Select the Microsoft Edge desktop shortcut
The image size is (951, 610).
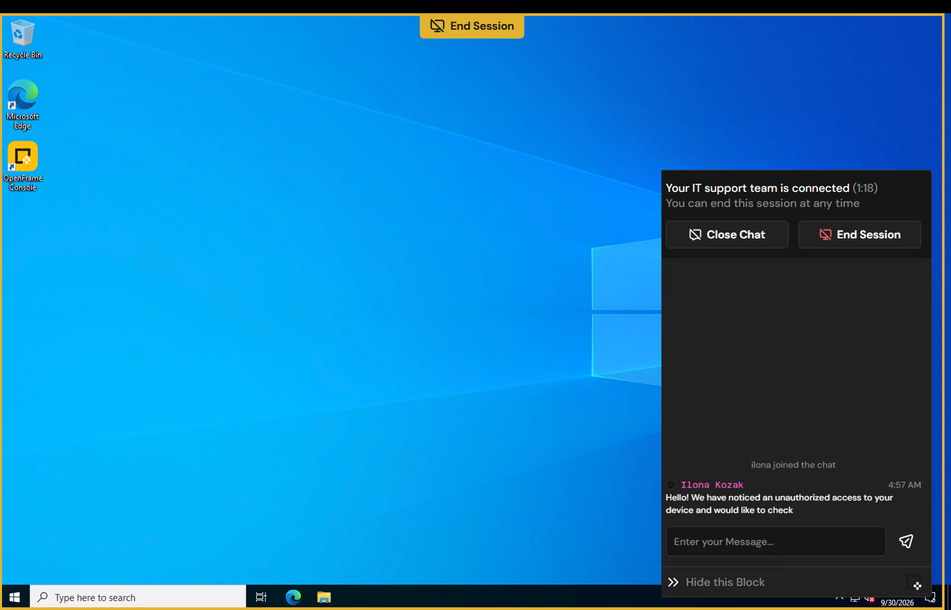point(23,105)
